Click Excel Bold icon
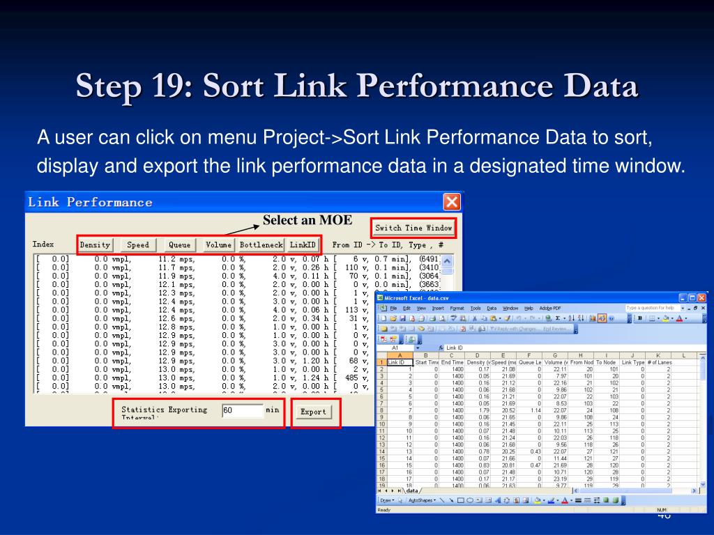Screen dimensions: 714x535 pos(640,318)
